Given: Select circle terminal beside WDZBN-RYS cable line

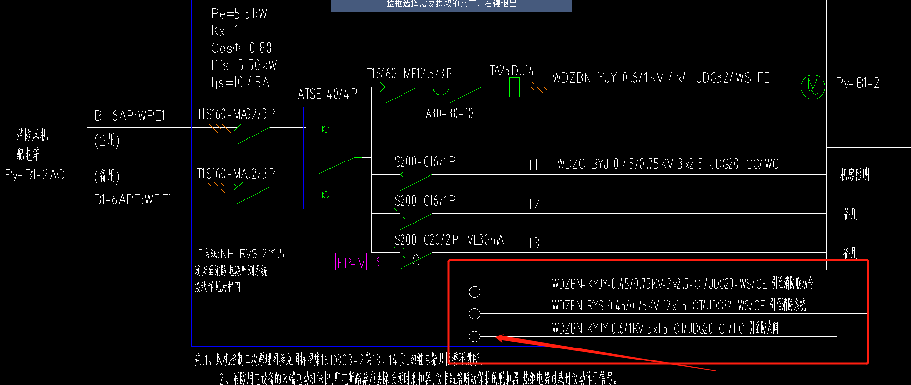Looking at the screenshot, I should 474,314.
